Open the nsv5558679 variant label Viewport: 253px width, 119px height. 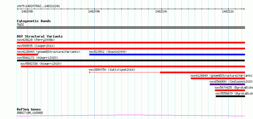(234, 93)
